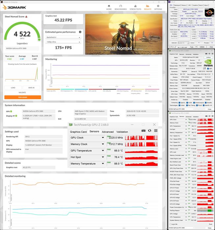Toggle the UEFI checkbox in GPU-Z
Screen dimensions: 215x230
(208, 69)
